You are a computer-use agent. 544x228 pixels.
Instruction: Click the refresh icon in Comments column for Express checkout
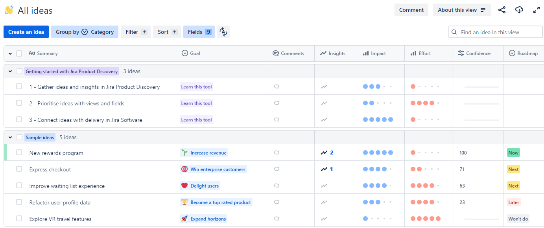[277, 169]
